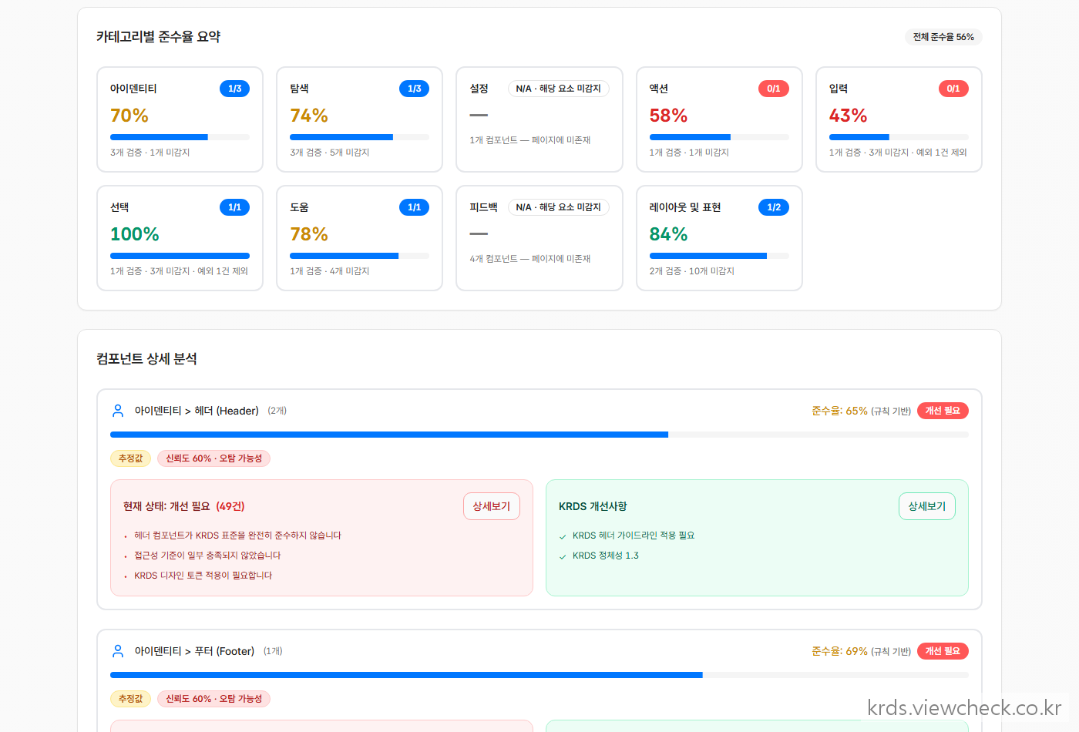1079x732 pixels.
Task: Click the 컴포넌트 상세 분석 heading
Action: 146,359
